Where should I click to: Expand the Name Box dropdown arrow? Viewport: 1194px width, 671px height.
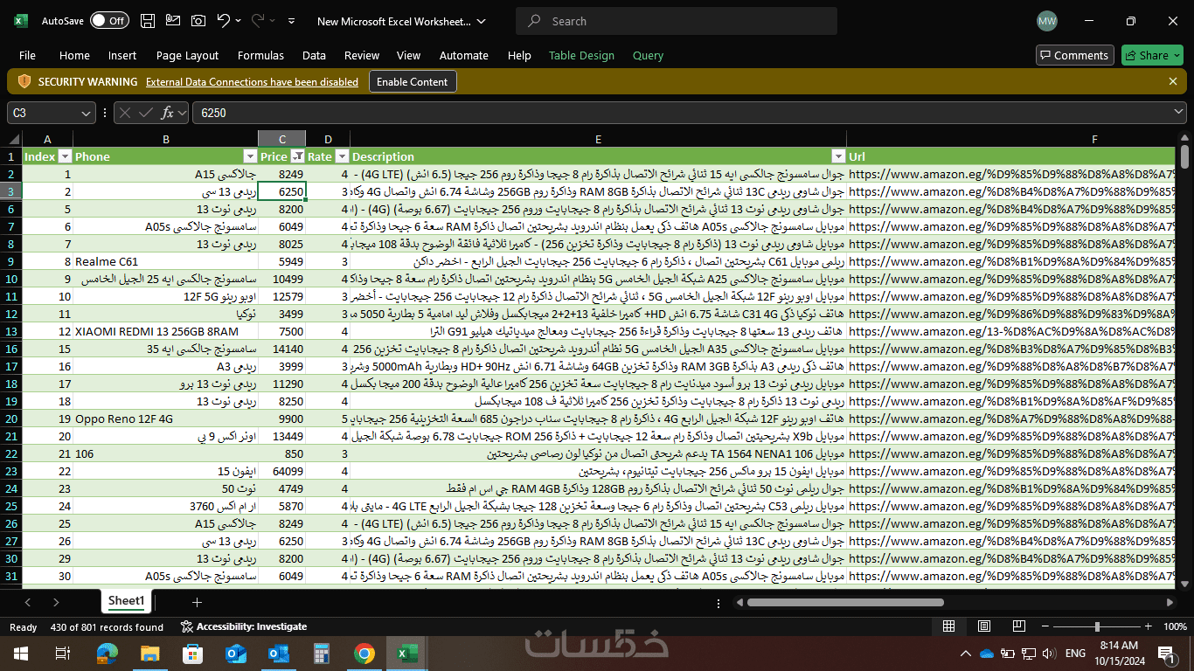click(86, 113)
